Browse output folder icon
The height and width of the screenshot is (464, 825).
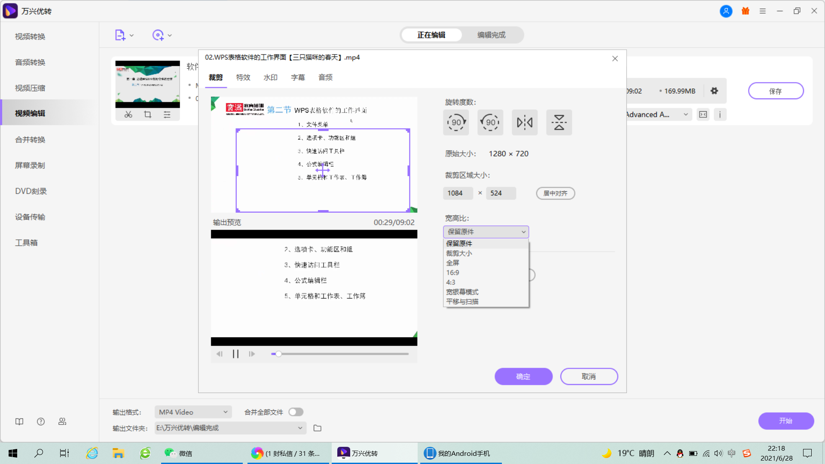[x=318, y=428]
